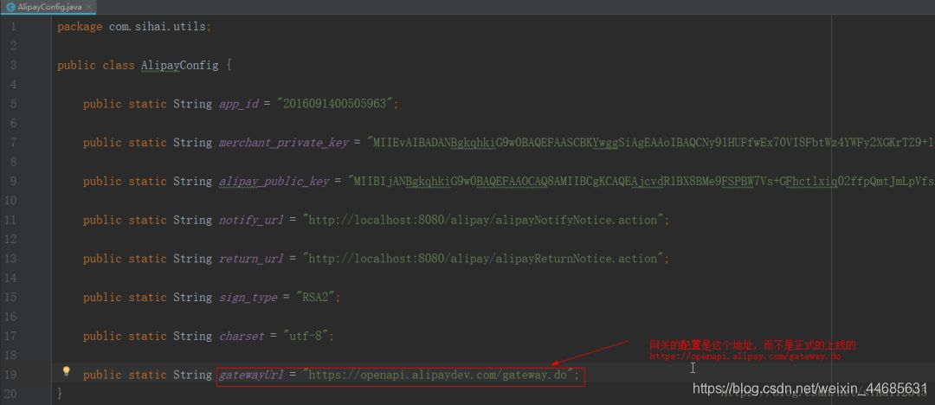The width and height of the screenshot is (935, 405).
Task: Select the AlipayConfig.java editor tab
Action: pyautogui.click(x=48, y=7)
